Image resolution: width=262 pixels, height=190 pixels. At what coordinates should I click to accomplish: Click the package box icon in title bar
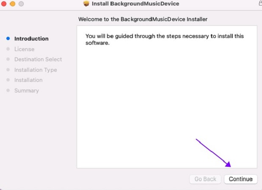tap(86, 4)
